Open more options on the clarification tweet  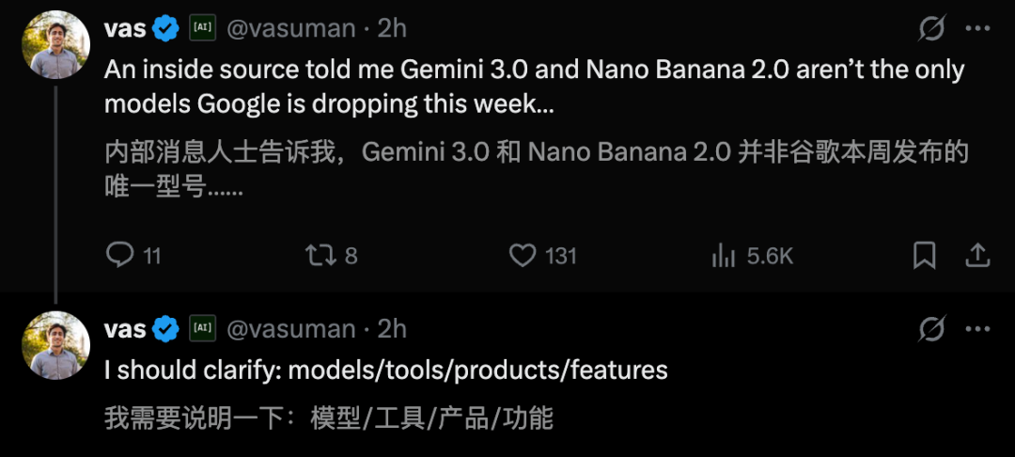[977, 329]
